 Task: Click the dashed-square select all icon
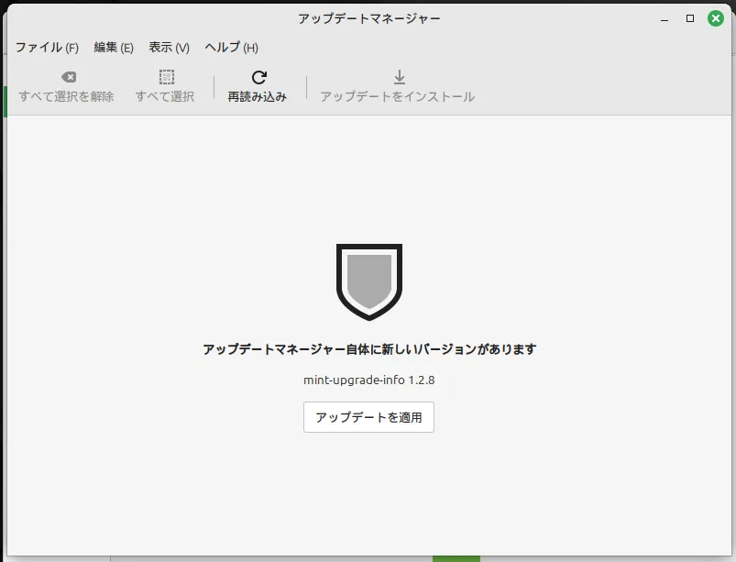click(x=166, y=78)
